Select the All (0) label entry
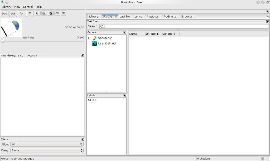Image resolution: width=270 pixels, height=161 pixels. coord(92,100)
